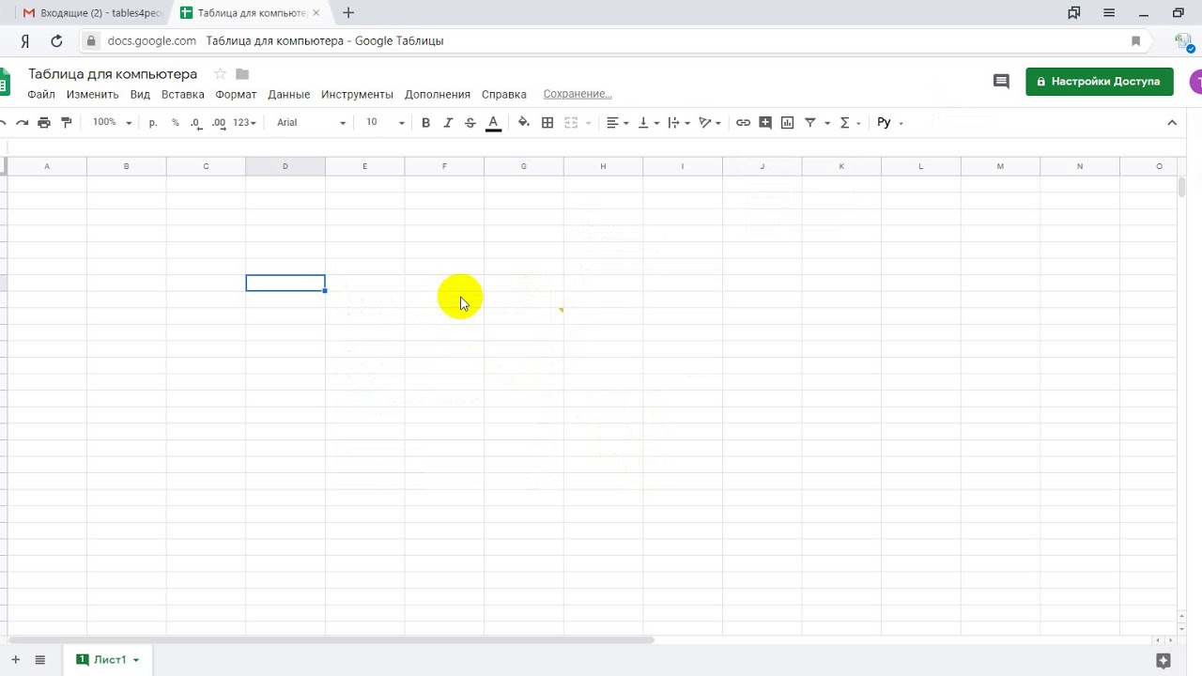
Task: Decrease the number of decimal places
Action: [195, 122]
